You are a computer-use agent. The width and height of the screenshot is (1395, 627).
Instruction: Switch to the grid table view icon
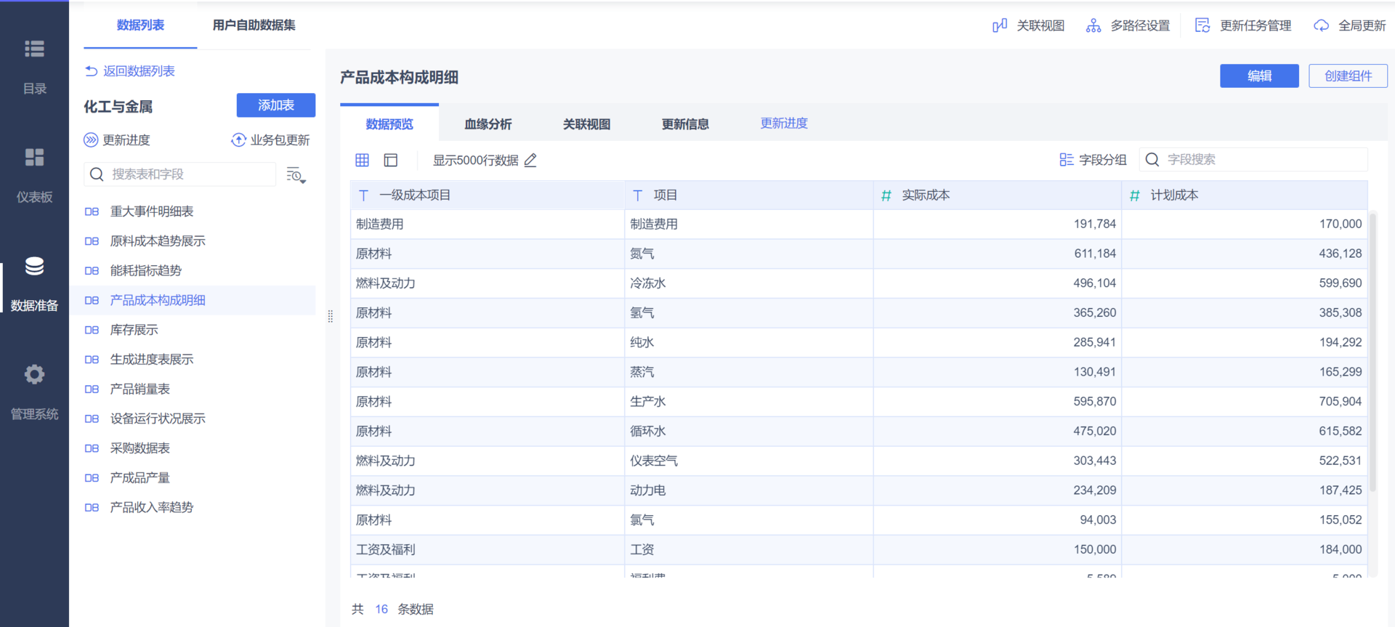362,160
